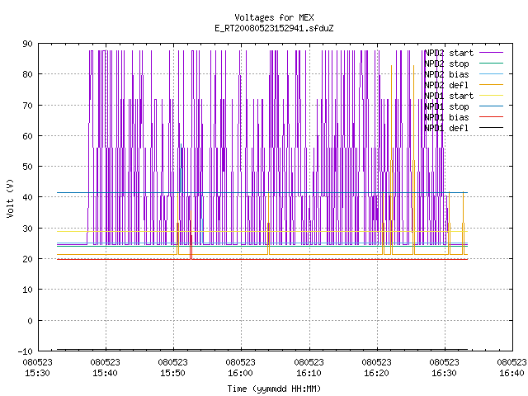Click the y-axis tick value 30

coord(27,229)
